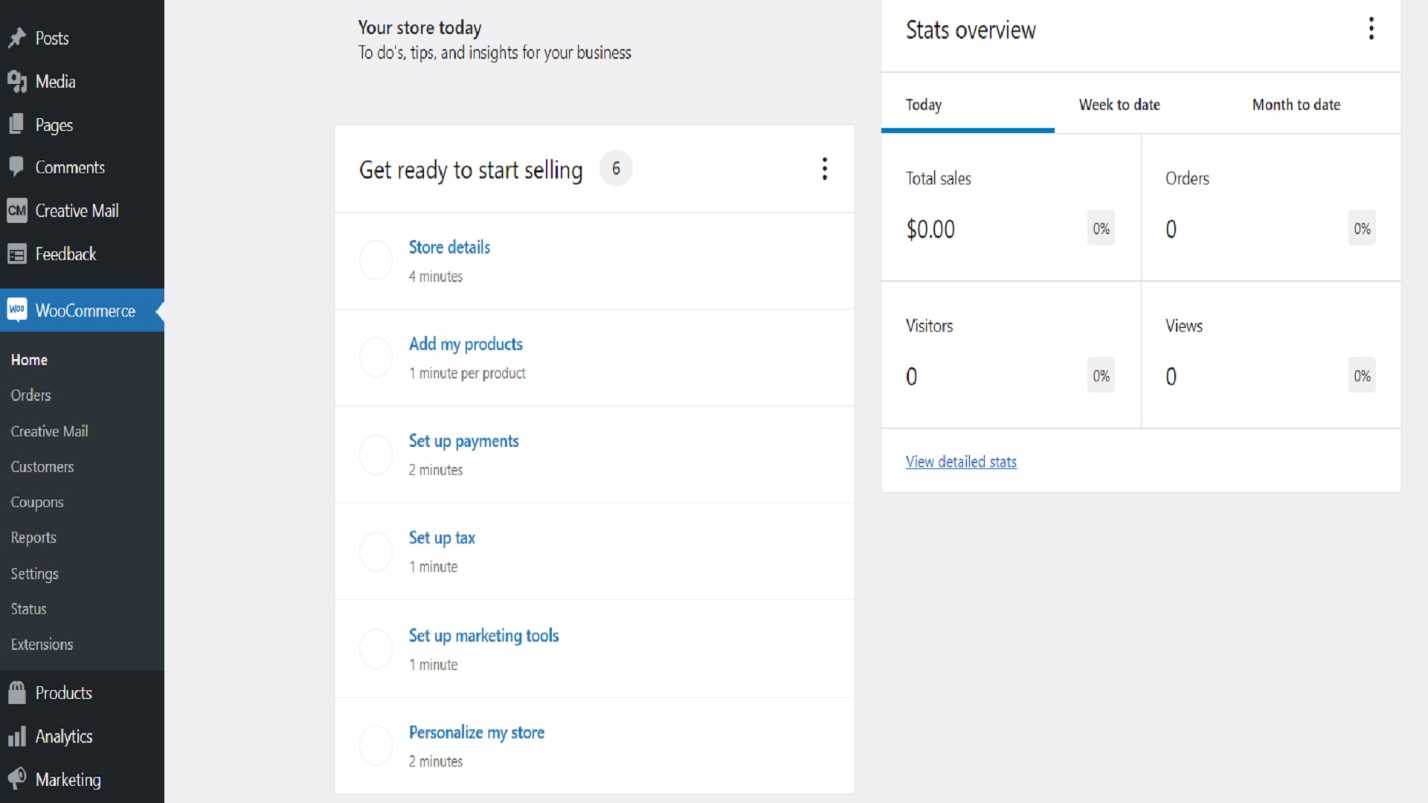
Task: Open the Products menu
Action: click(64, 693)
